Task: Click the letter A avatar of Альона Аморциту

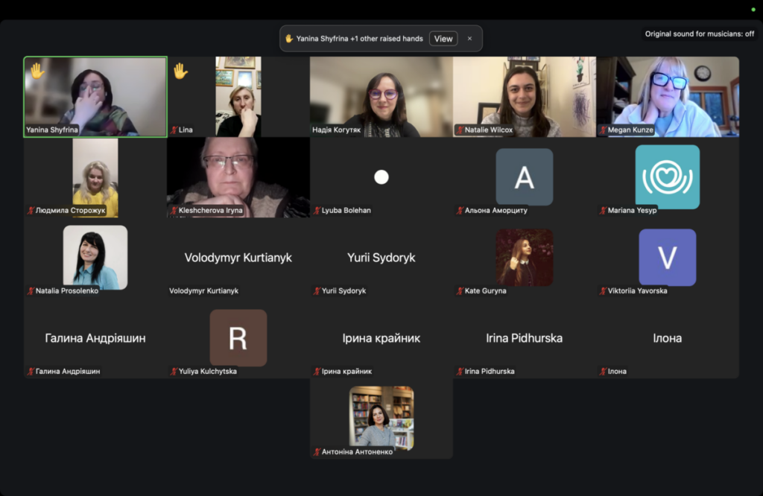Action: click(524, 177)
